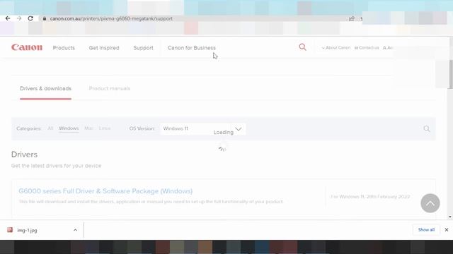Screen dimensions: 453x254
Task: Switch to the Product manuals tab
Action: click(x=110, y=89)
